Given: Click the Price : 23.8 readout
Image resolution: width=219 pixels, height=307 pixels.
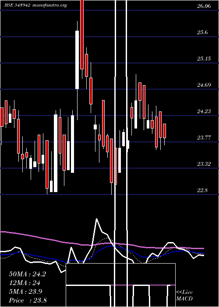Looking at the screenshot, I should point(28,300).
